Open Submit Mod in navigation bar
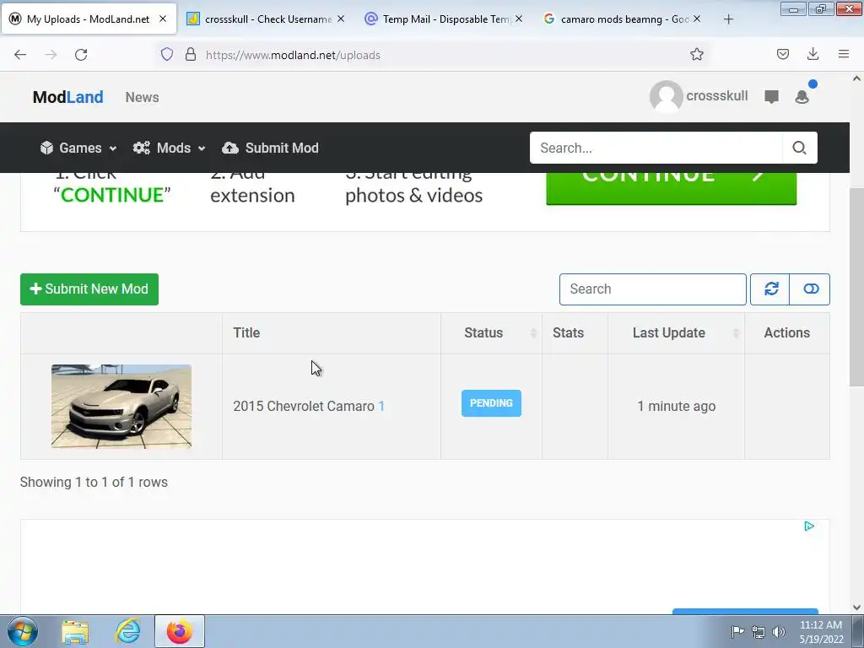Viewport: 864px width, 648px height. pos(270,148)
